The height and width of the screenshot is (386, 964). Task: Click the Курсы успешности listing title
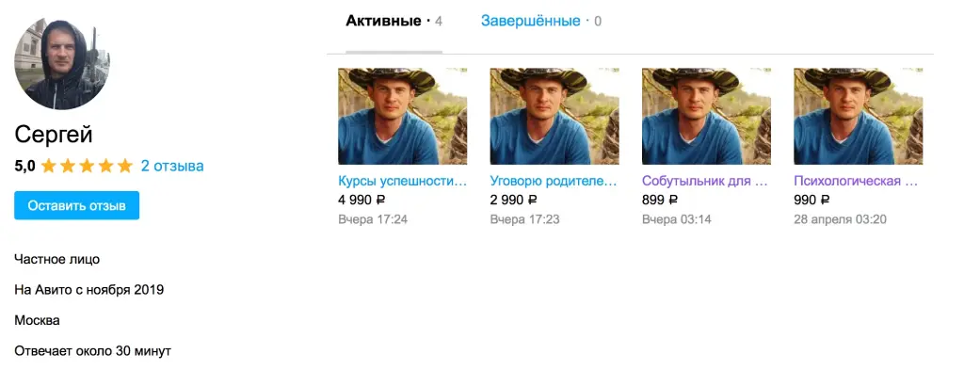point(402,181)
